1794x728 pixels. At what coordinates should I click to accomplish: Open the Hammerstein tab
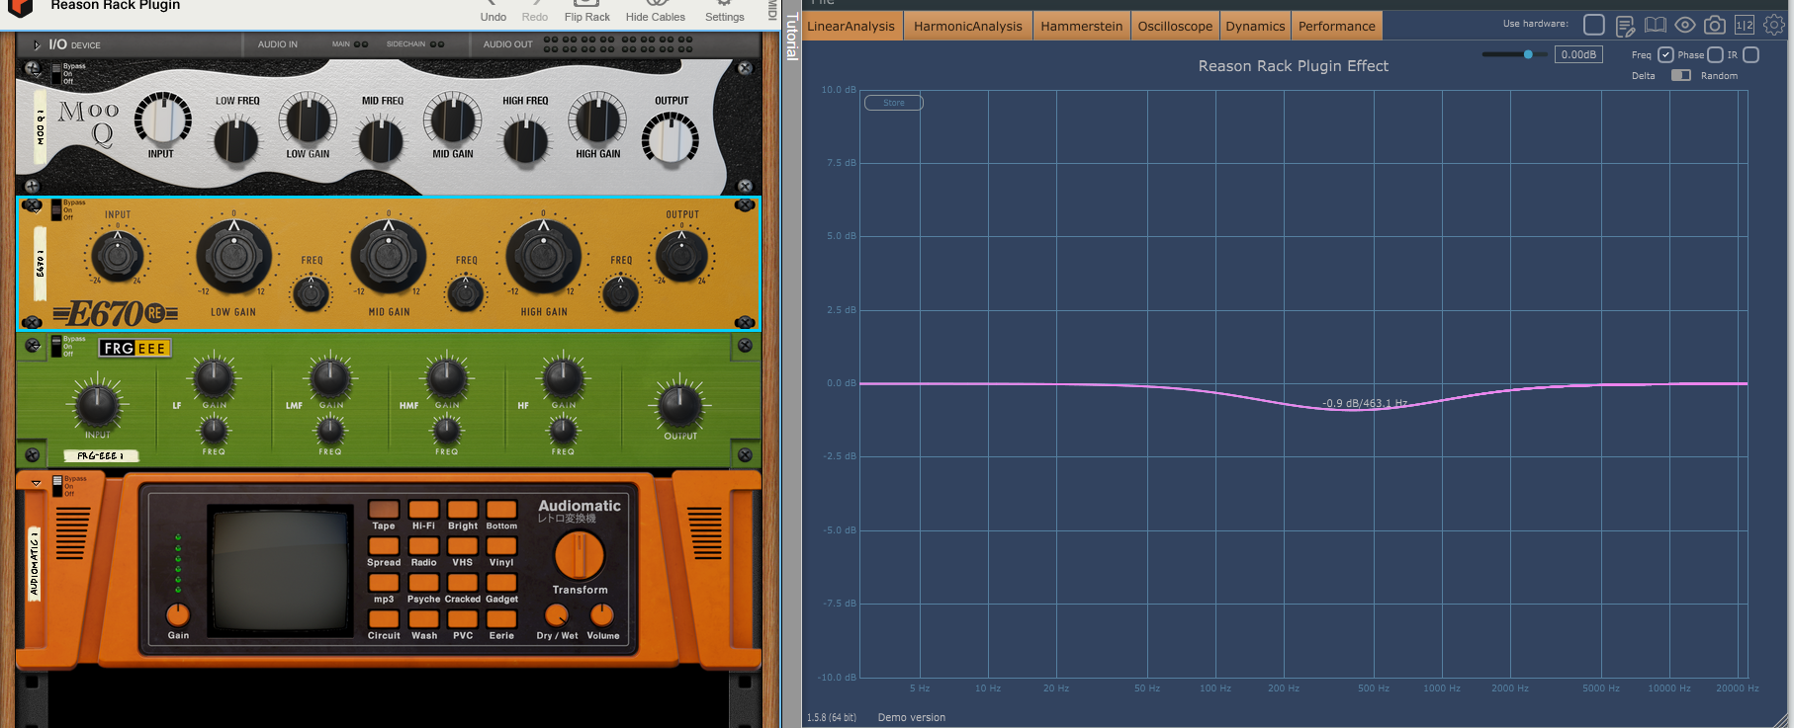[x=1082, y=26]
